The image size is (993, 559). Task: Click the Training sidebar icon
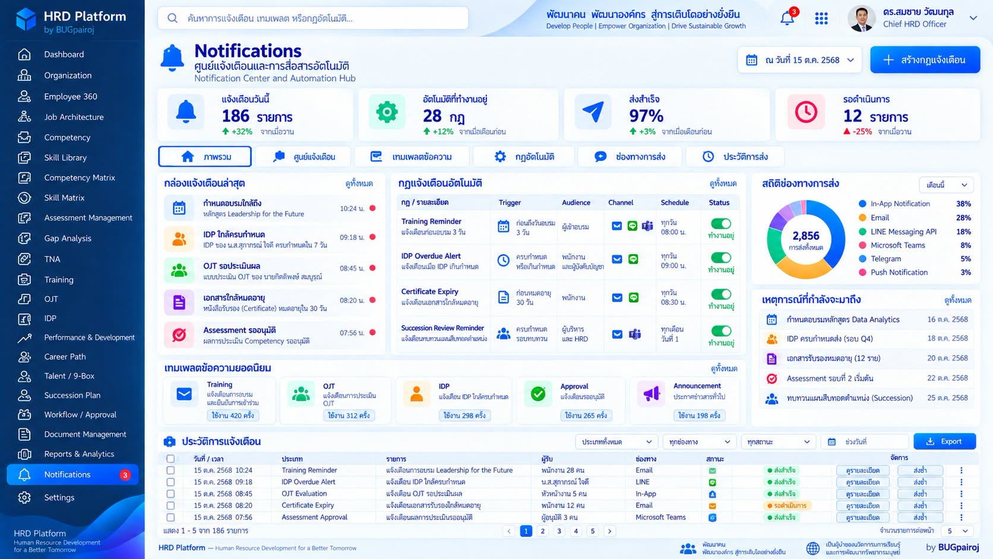[24, 280]
